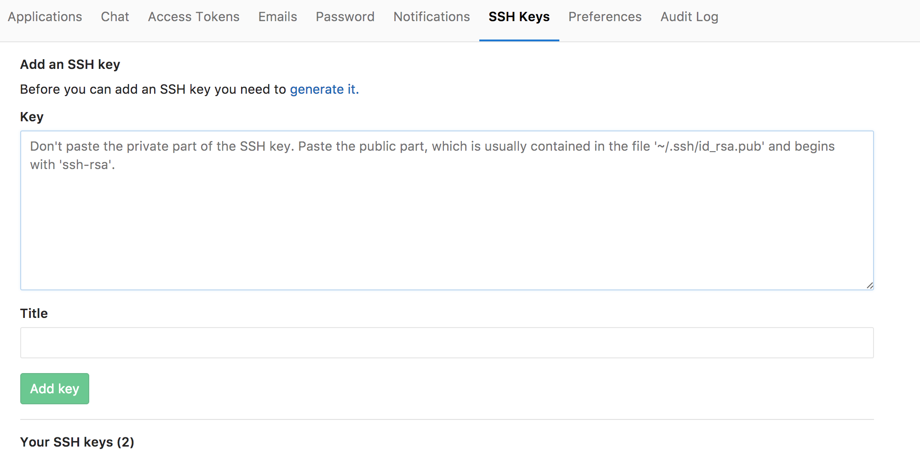
Task: Click the 'Add an SSH key' heading
Action: coord(70,64)
